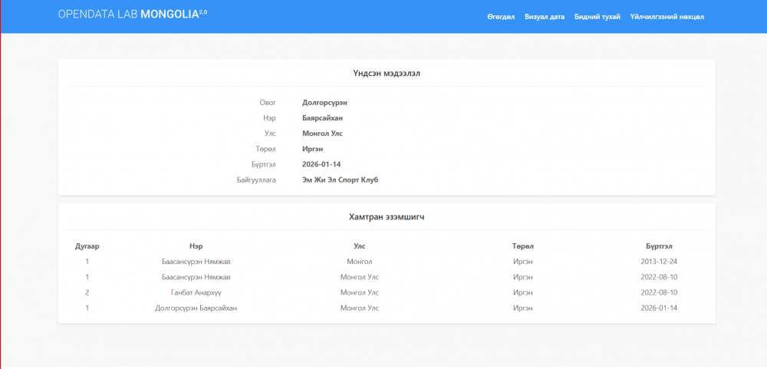Select the Ганбат Анархүү co-owner row name

196,292
